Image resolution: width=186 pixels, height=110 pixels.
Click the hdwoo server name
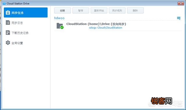[59, 18]
